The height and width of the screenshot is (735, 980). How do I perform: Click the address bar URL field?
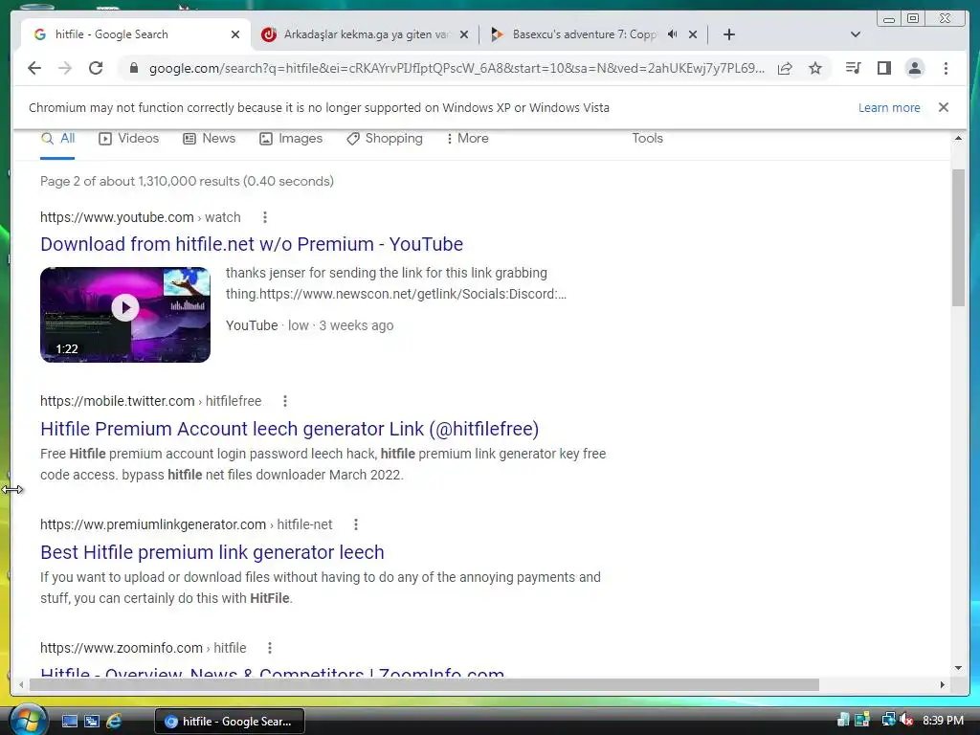pos(457,68)
